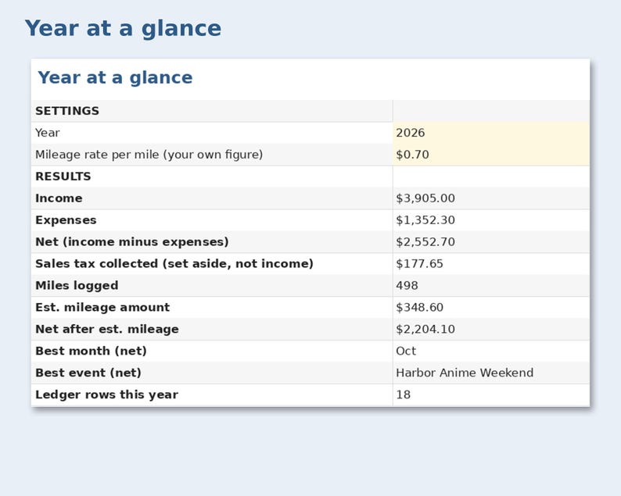Click the RESULTS section header

[x=63, y=177]
